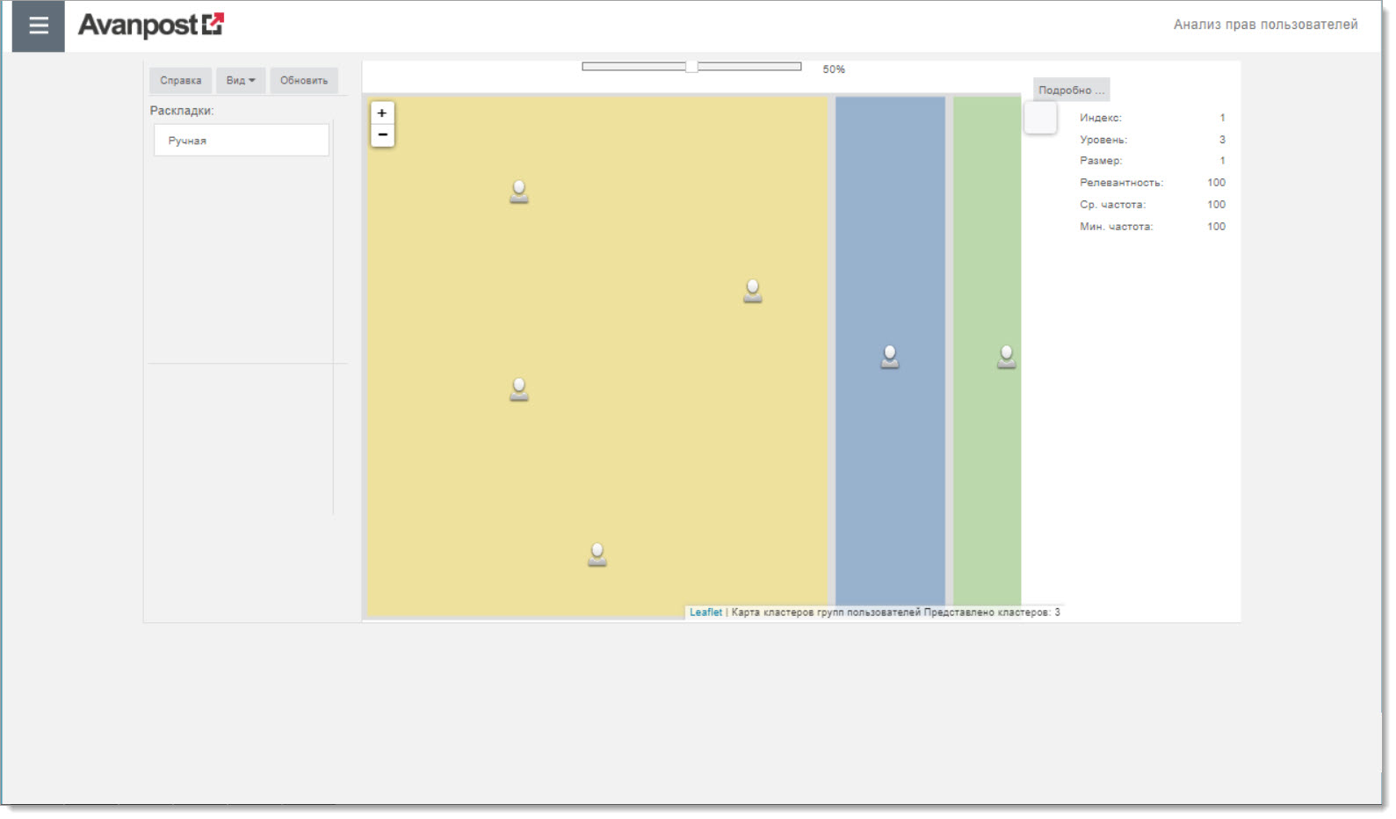Select the left-middle user icon in yellow cluster
1396x819 pixels.
[x=519, y=389]
